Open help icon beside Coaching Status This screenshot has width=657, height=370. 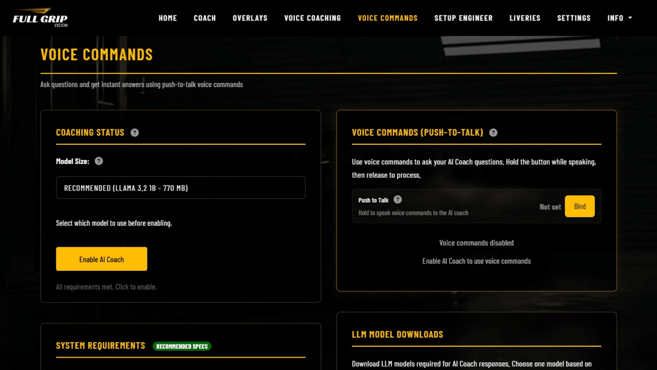pos(135,133)
